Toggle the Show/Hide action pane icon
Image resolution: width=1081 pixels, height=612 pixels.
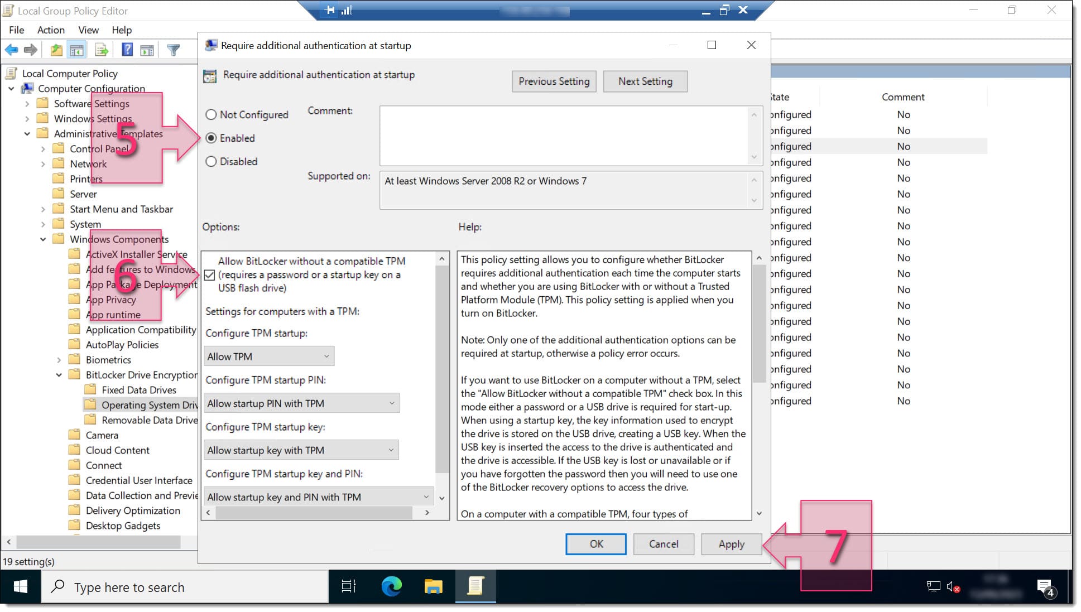[147, 50]
